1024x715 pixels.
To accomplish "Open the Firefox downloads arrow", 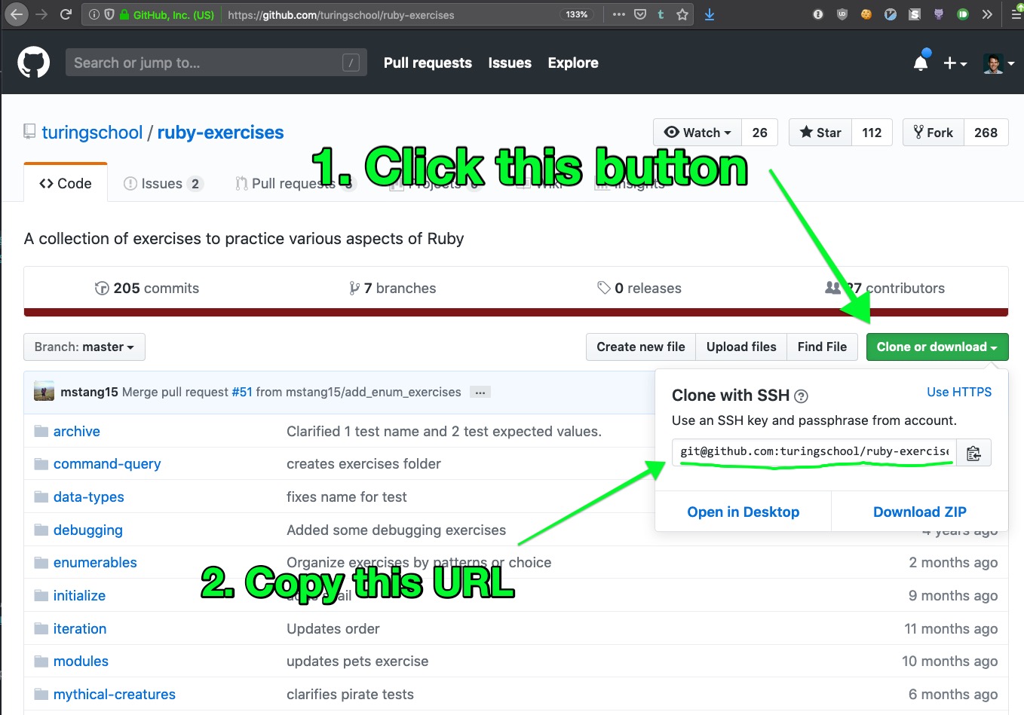I will [x=710, y=14].
